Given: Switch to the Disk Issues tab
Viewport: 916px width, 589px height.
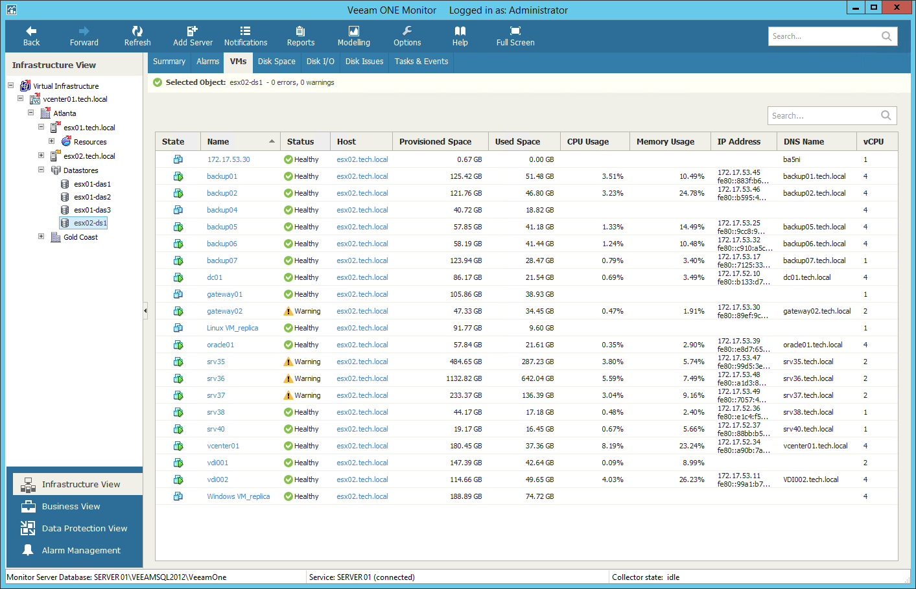Looking at the screenshot, I should click(x=364, y=62).
